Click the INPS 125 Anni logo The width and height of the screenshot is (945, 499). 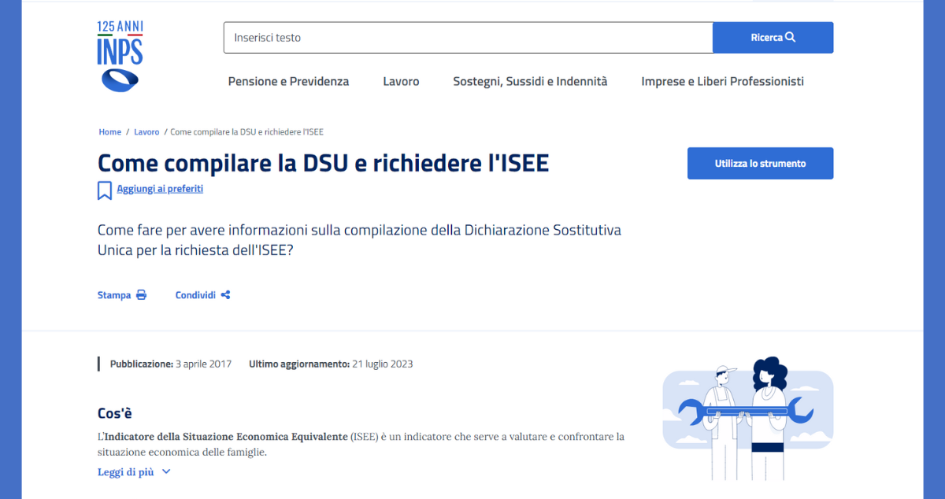118,55
